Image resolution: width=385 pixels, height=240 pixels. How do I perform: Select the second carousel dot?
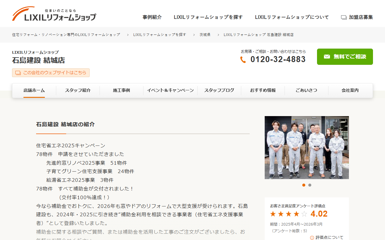[x=310, y=185]
